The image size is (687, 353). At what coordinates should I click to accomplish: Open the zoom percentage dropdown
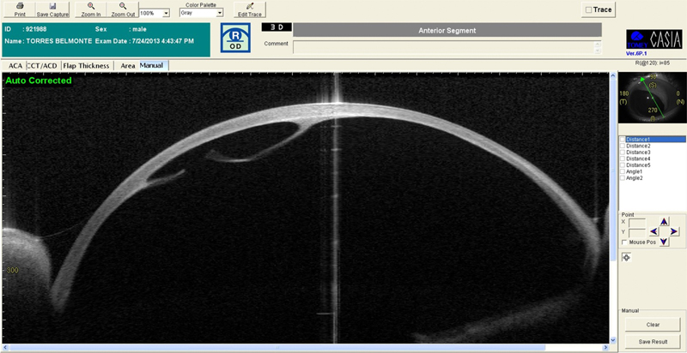165,14
